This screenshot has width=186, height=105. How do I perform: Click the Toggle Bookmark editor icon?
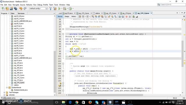tap(115, 17)
